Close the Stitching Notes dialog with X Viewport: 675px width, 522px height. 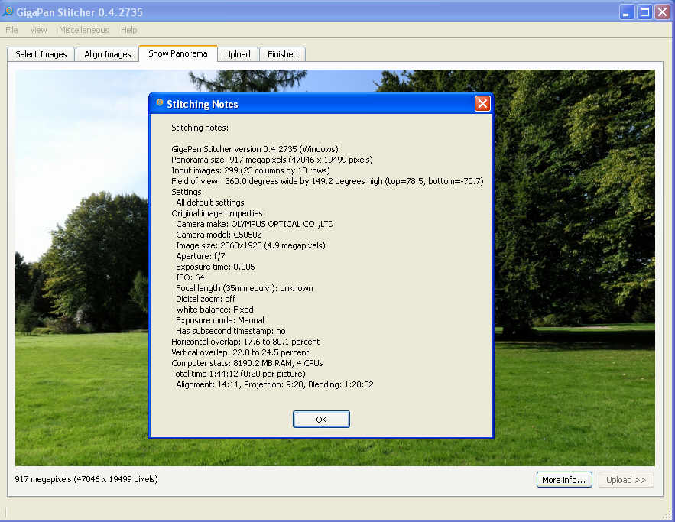482,104
